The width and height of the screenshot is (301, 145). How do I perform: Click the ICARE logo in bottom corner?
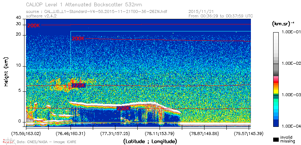click(9, 141)
